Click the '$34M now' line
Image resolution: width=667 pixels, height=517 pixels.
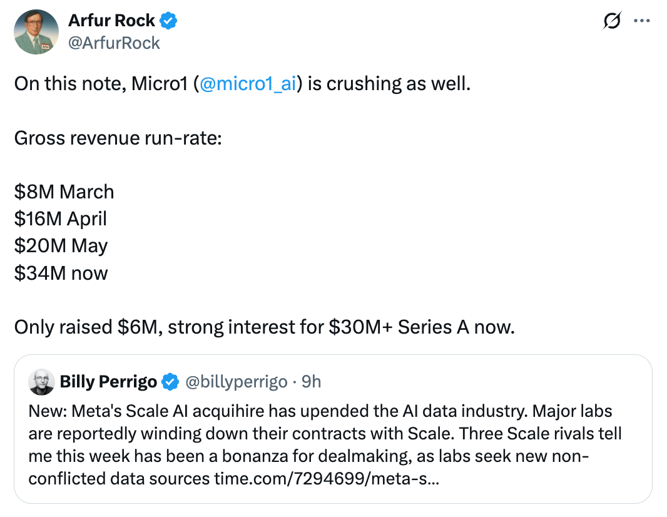61,273
